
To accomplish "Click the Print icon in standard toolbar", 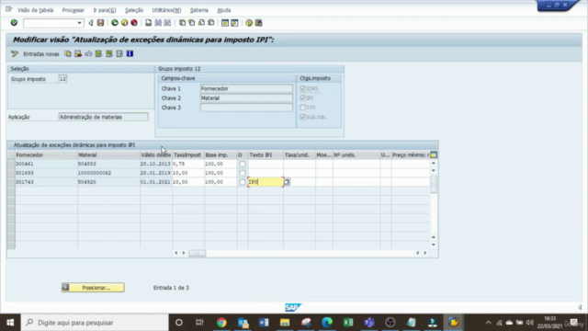I will point(149,23).
